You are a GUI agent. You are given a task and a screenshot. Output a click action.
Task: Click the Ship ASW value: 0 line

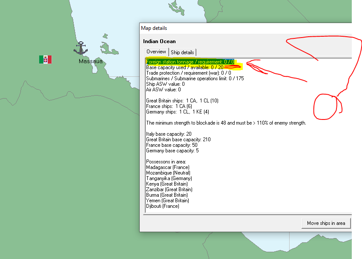pyautogui.click(x=165, y=84)
